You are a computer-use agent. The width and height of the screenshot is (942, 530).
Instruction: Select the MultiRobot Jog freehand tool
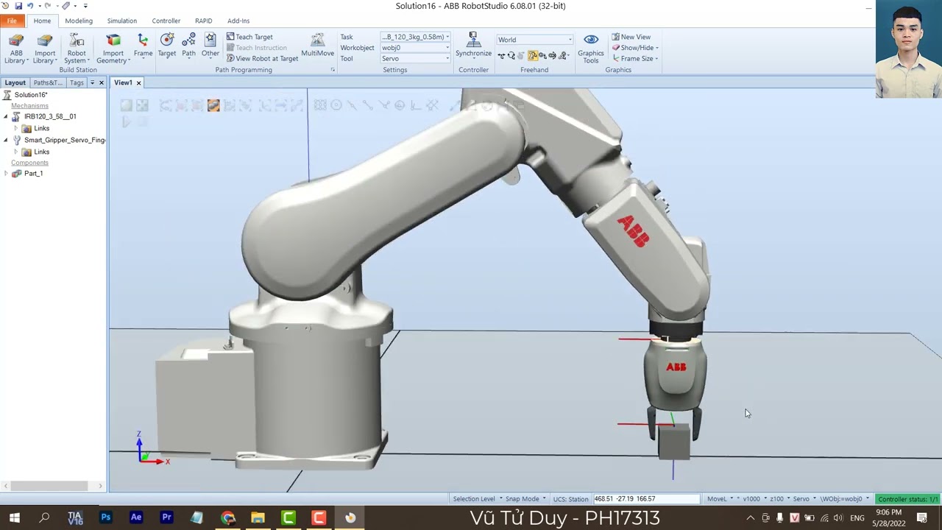click(564, 56)
